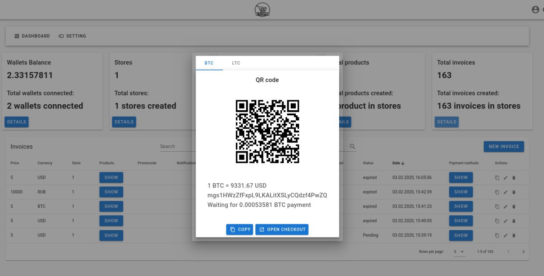
Task: Click wallets balance value 2.33157811
Action: tap(30, 75)
